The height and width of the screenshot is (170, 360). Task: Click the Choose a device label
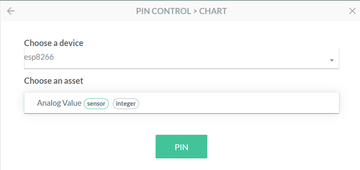click(53, 43)
